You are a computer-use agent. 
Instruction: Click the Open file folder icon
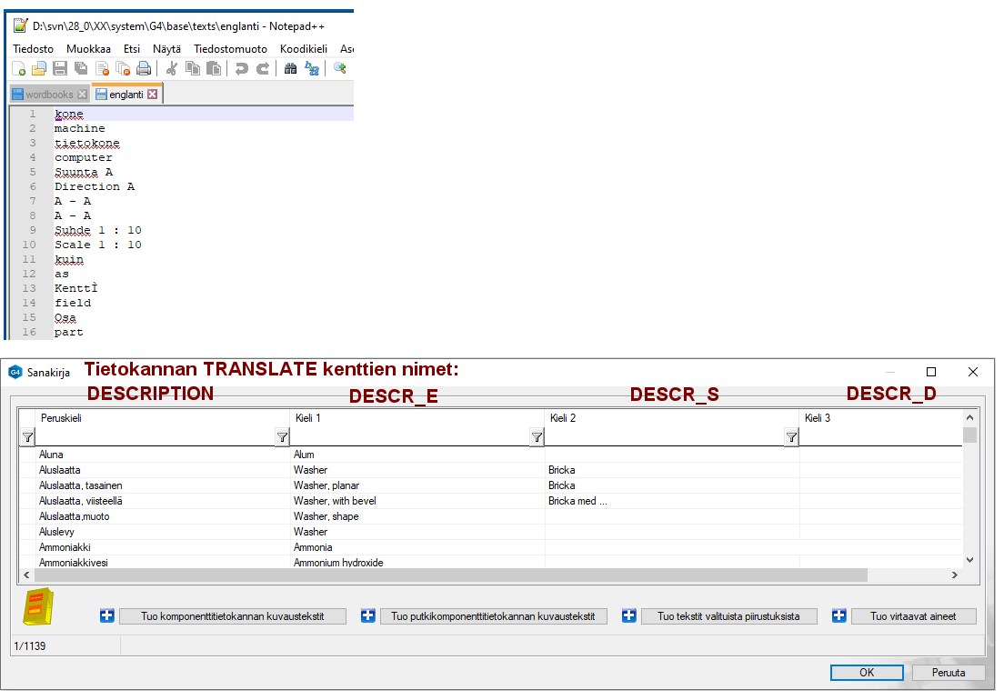39,68
